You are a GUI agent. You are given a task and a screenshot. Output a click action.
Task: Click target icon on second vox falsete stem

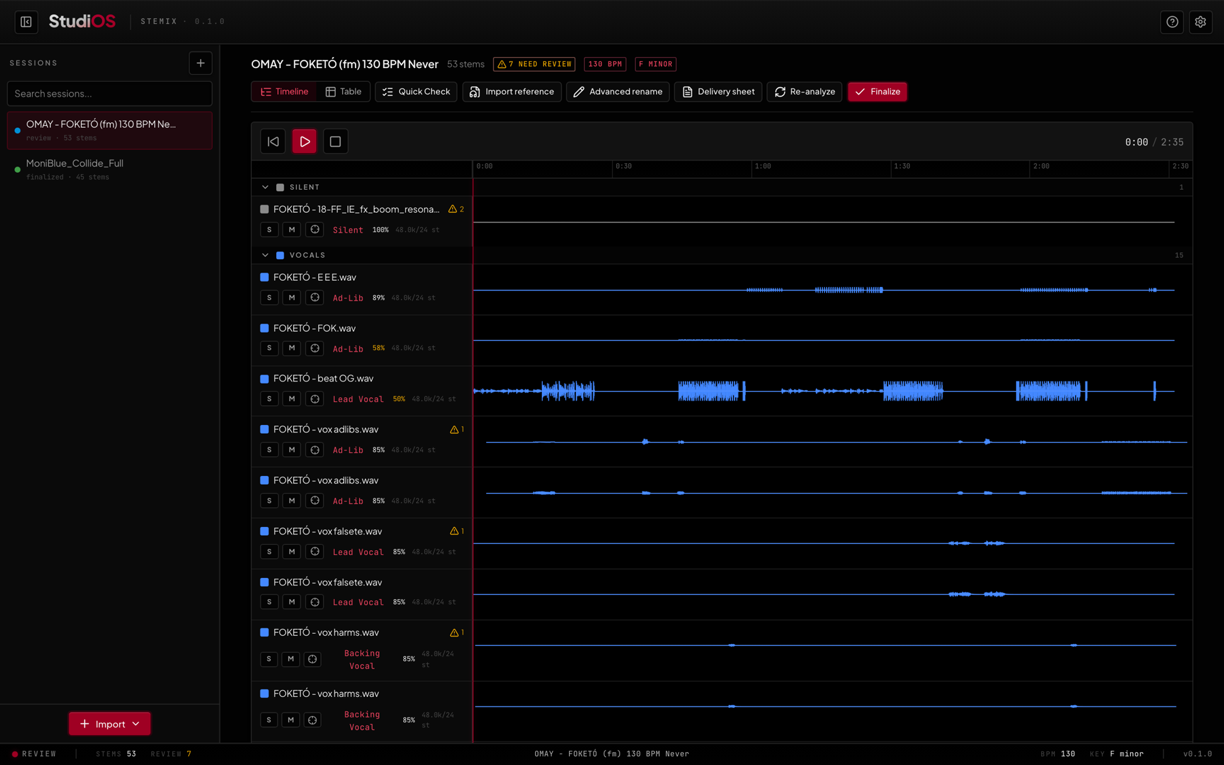(315, 602)
